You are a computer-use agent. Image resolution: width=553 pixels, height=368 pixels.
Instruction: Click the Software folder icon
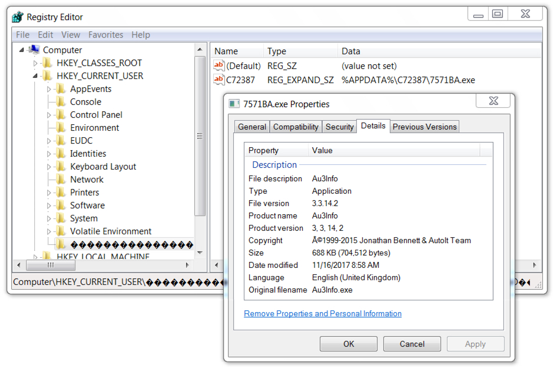click(x=61, y=205)
